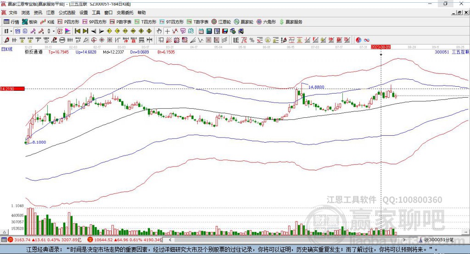Click the 日K线 chart label
Viewport: 470px width, 254px height.
tap(6, 50)
